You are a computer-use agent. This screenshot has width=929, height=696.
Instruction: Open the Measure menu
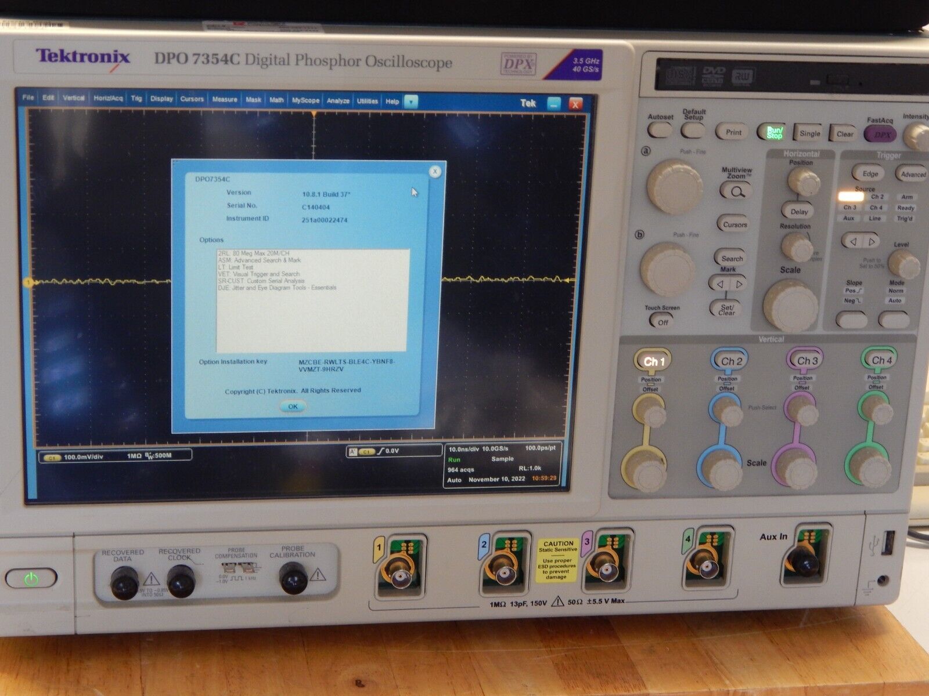[x=225, y=100]
